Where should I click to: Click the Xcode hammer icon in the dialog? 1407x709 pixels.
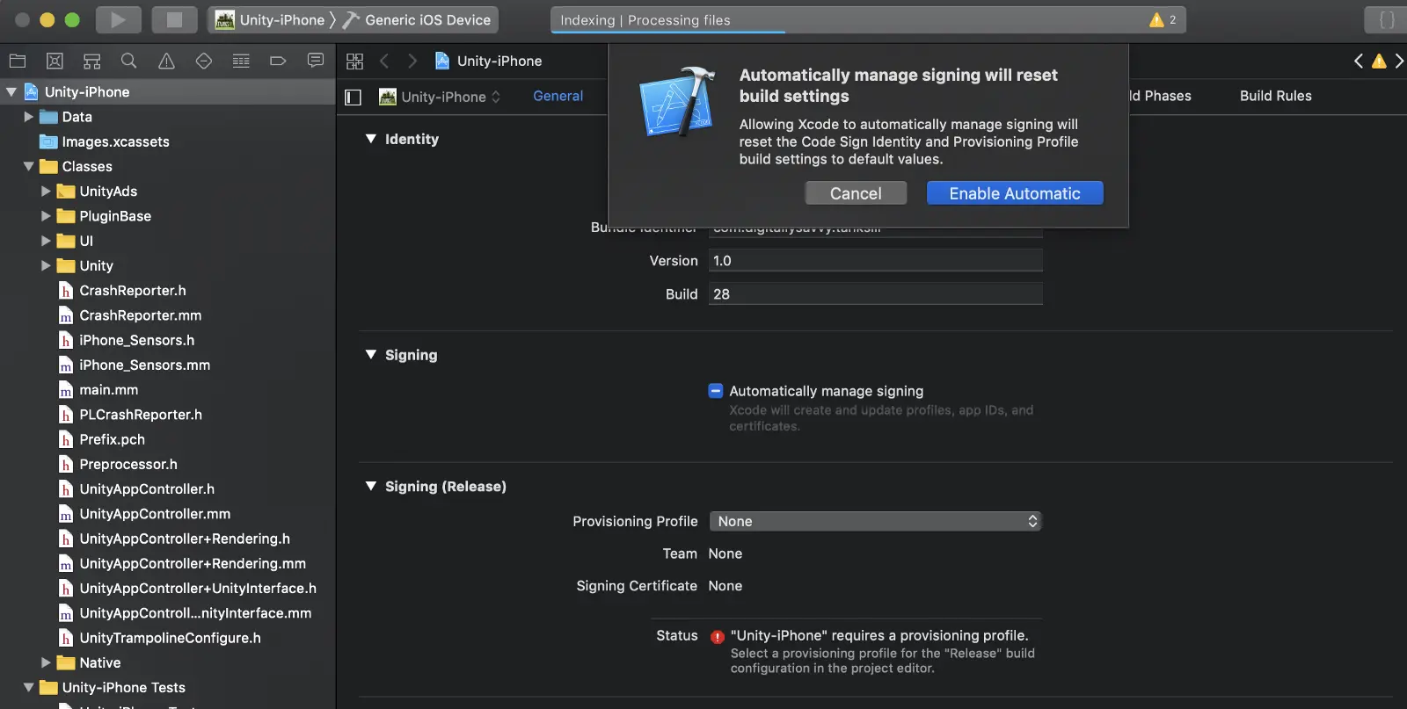(x=676, y=102)
